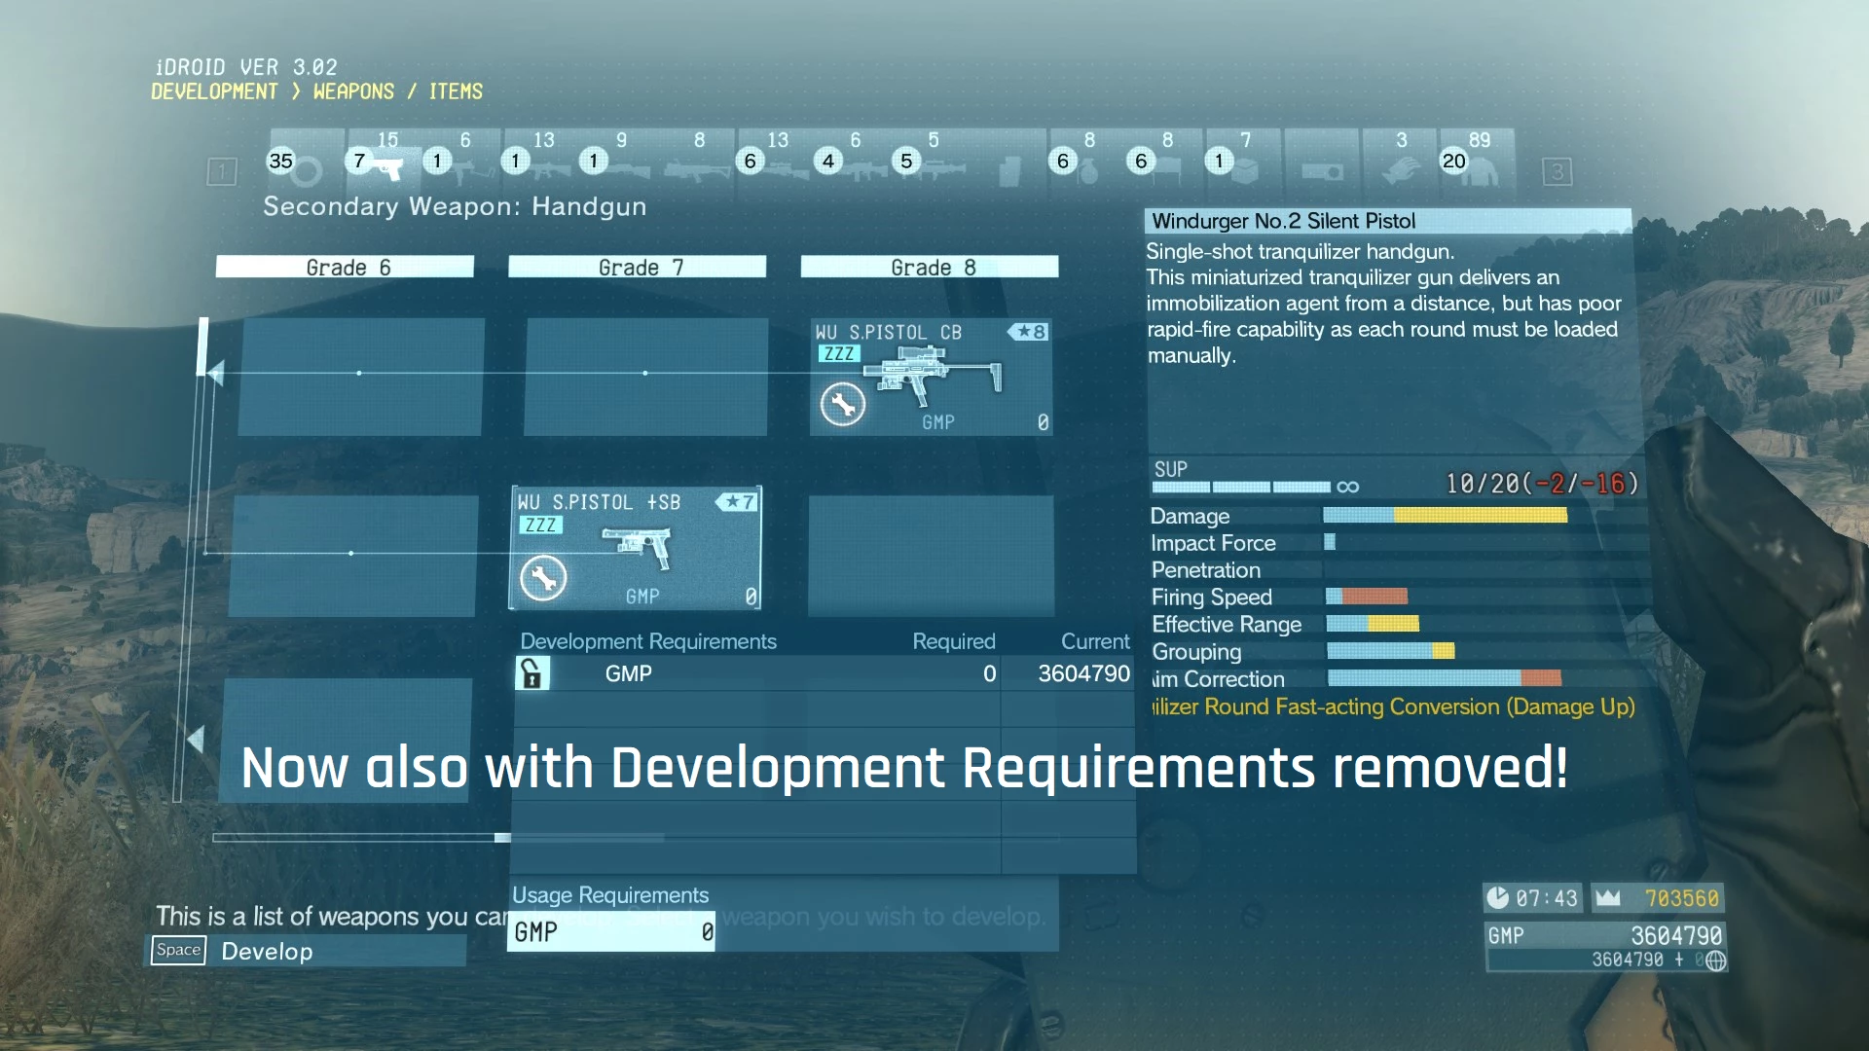Collapse tree with upper left arrow

coord(216,373)
